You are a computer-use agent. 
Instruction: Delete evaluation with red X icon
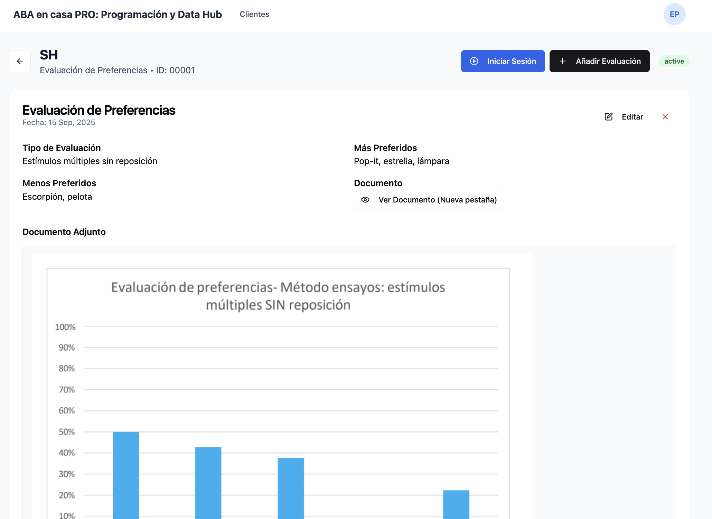click(x=665, y=117)
